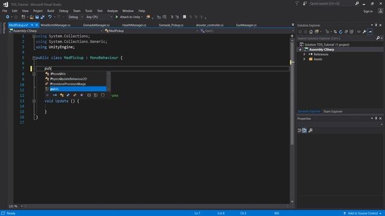The image size is (385, 216).
Task: Click the Sign in link
Action: pyautogui.click(x=368, y=11)
